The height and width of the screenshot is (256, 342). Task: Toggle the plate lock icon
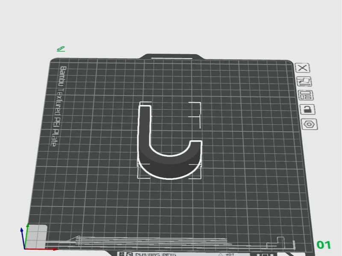[x=307, y=109]
